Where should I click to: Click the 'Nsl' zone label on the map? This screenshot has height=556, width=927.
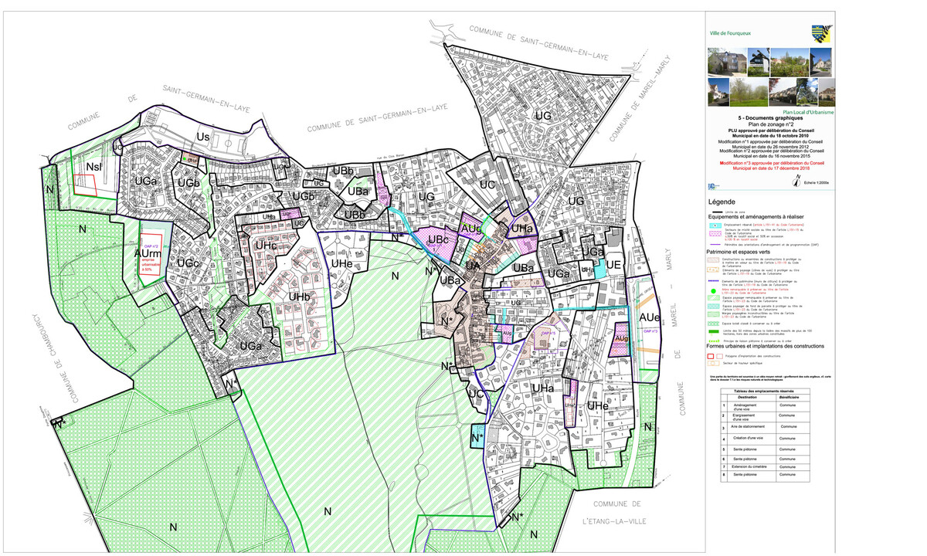pyautogui.click(x=94, y=167)
